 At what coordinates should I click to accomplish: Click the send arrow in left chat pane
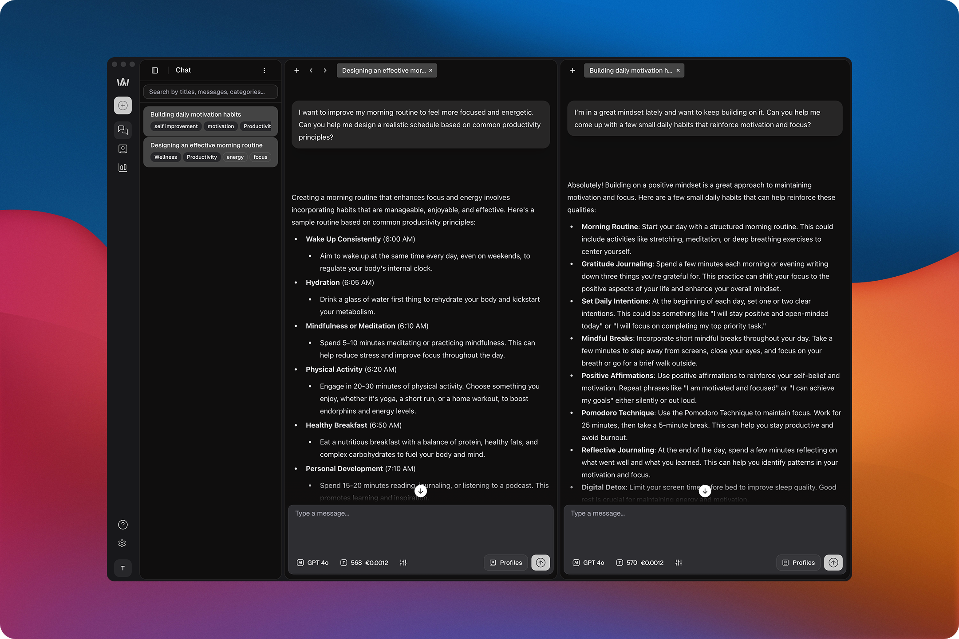pyautogui.click(x=541, y=562)
